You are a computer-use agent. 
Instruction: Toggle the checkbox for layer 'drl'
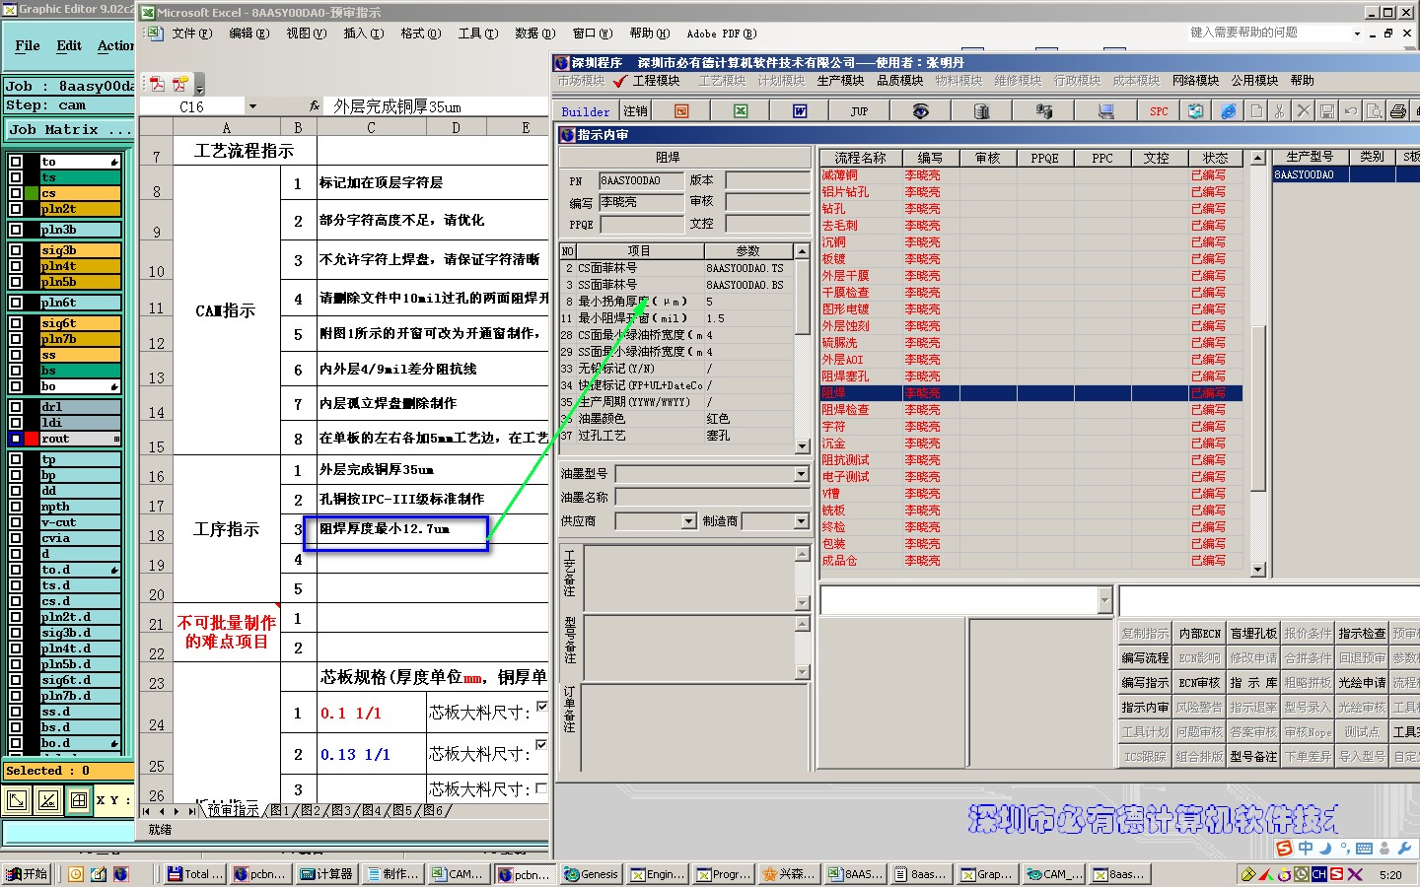point(16,406)
